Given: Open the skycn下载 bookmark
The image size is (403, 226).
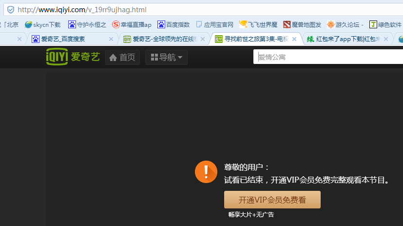Looking at the screenshot, I should click(x=43, y=24).
